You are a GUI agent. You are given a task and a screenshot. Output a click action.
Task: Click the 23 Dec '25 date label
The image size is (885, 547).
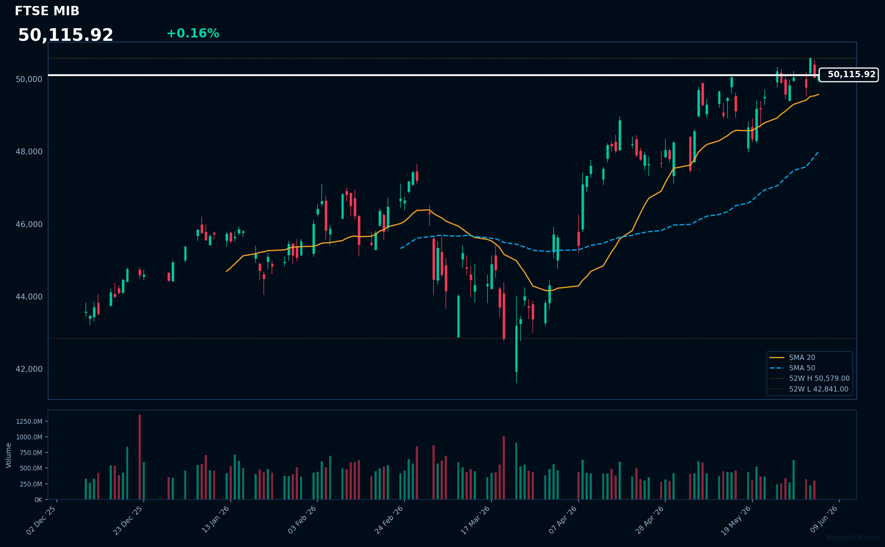tap(128, 520)
